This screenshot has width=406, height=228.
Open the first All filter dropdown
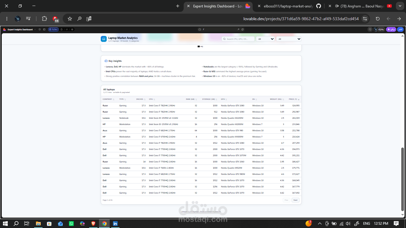[x=265, y=39]
